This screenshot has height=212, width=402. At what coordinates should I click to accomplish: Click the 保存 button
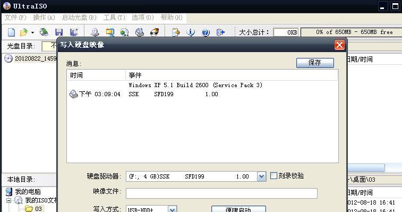(315, 63)
